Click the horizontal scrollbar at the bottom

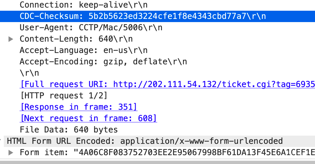click(x=157, y=162)
